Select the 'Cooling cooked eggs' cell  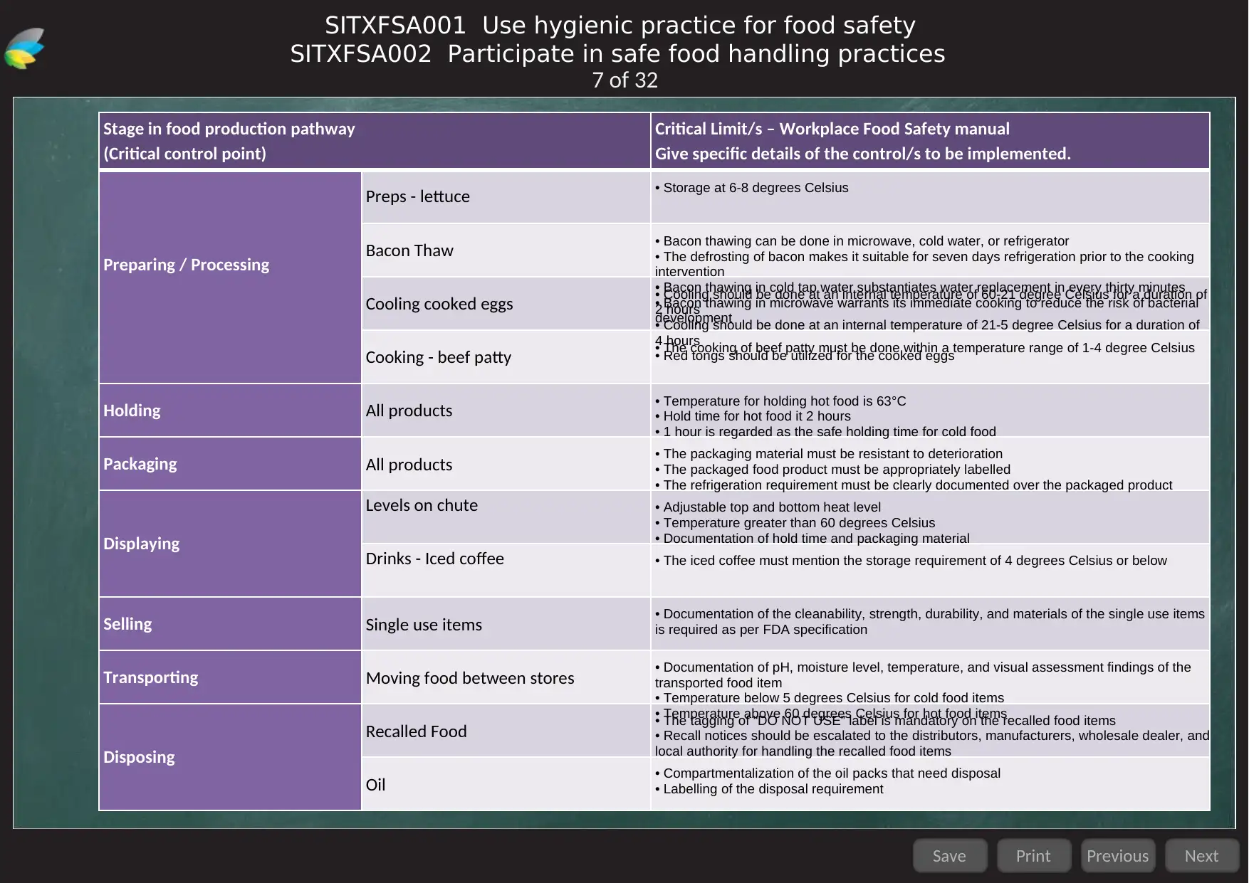tap(506, 304)
